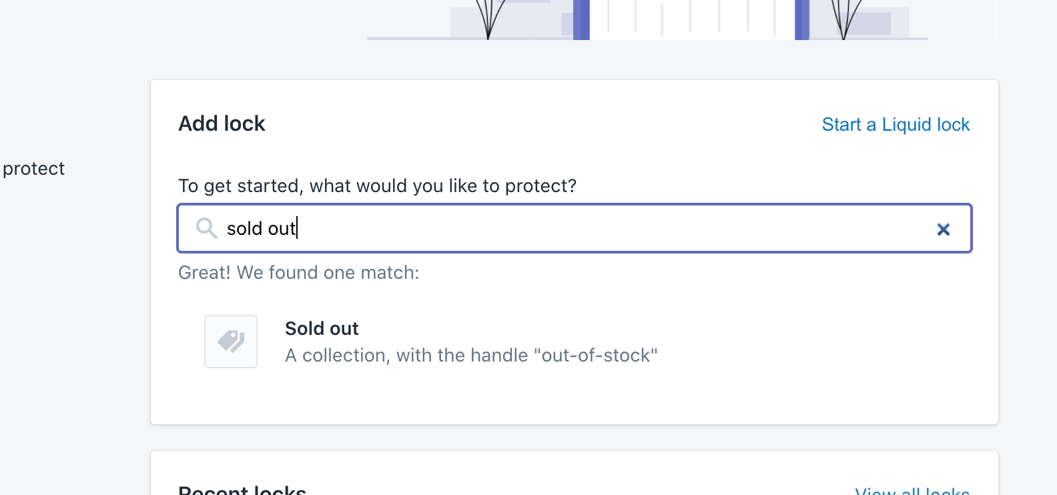Click the "protect" text at the left edge
1057x495 pixels.
point(33,169)
